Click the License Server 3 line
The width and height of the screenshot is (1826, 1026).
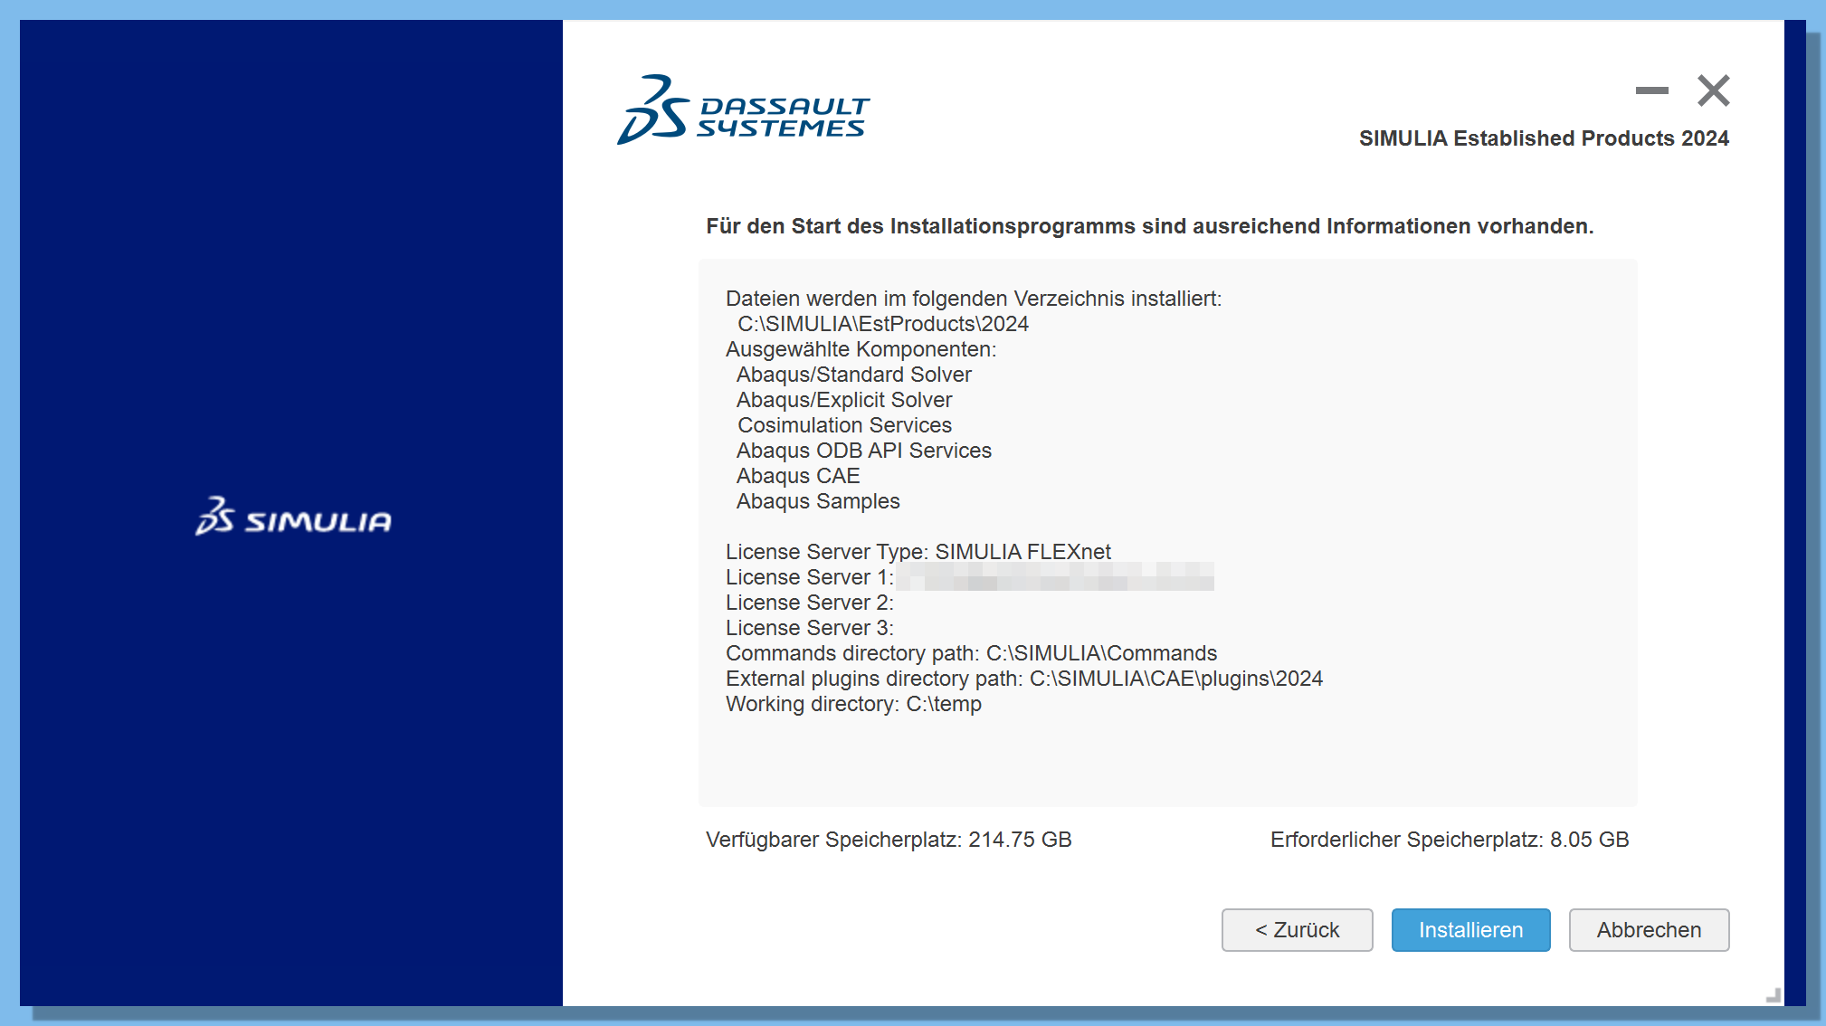809,628
